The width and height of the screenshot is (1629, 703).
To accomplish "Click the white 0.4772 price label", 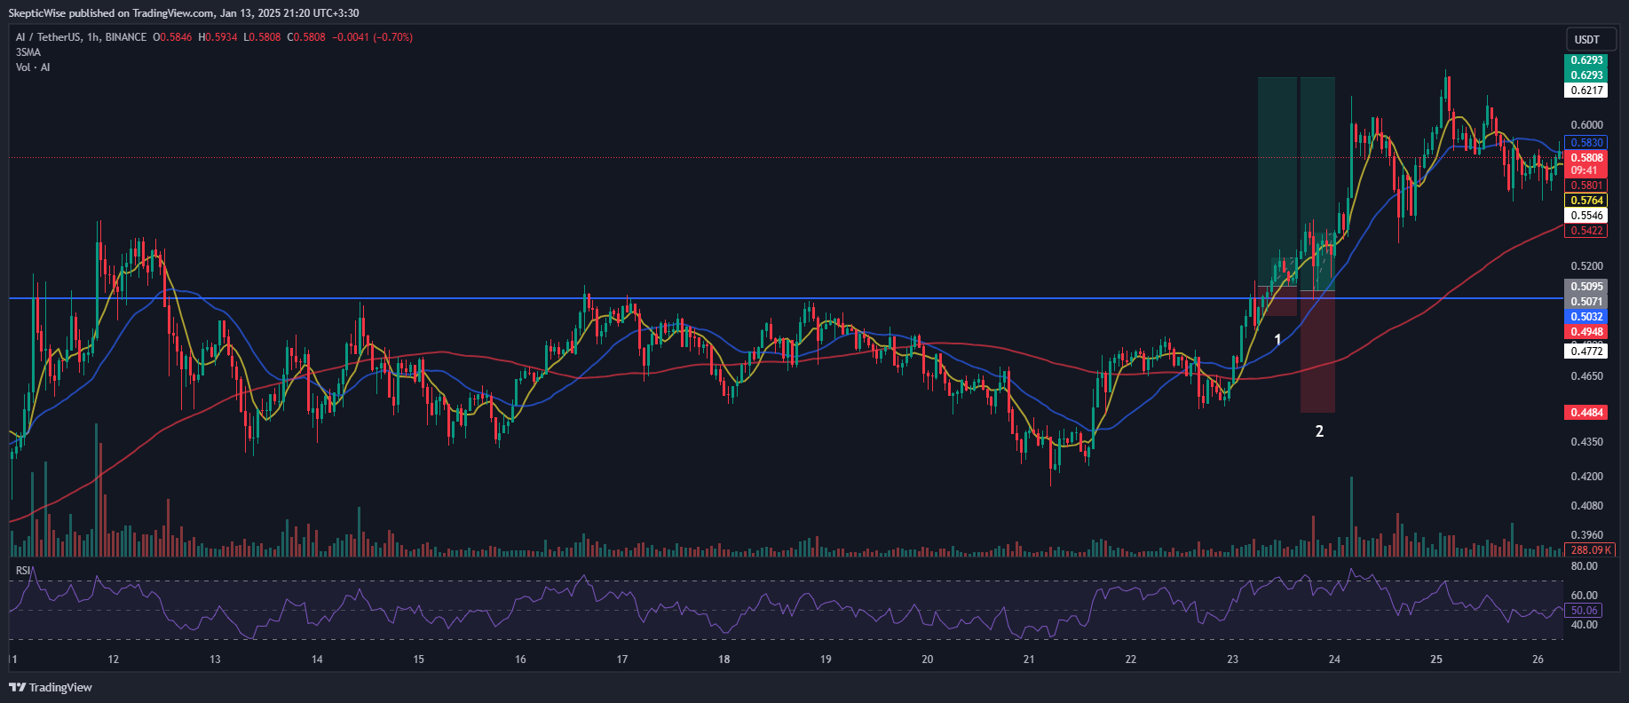I will tap(1586, 351).
